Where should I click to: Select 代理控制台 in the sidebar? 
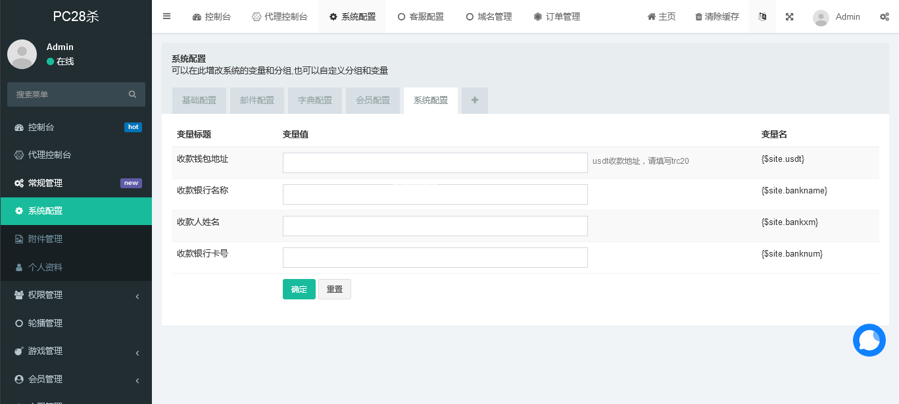pyautogui.click(x=48, y=155)
